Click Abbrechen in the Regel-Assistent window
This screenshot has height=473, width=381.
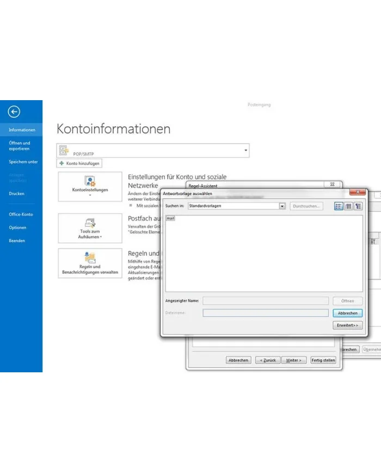238,360
